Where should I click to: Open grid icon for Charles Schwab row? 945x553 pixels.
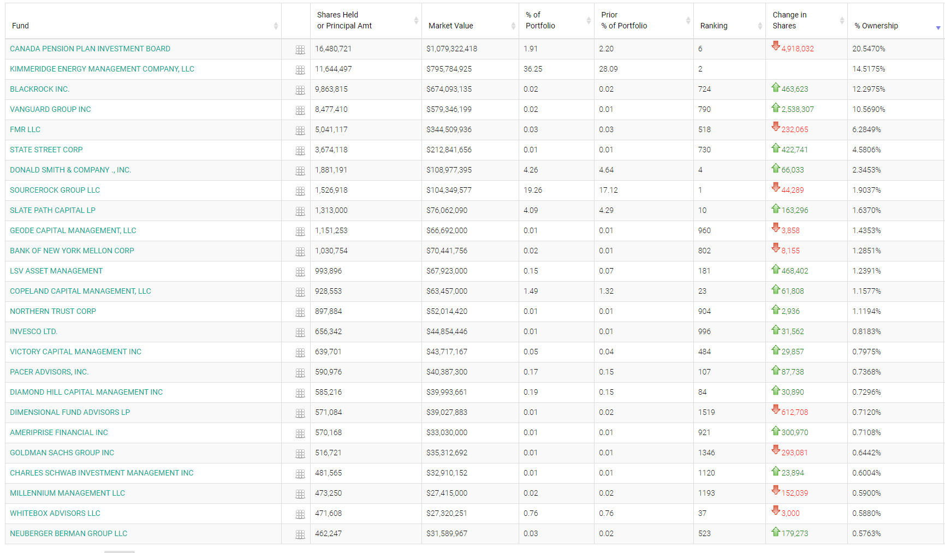[300, 474]
